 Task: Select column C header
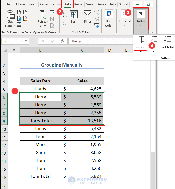(82, 50)
